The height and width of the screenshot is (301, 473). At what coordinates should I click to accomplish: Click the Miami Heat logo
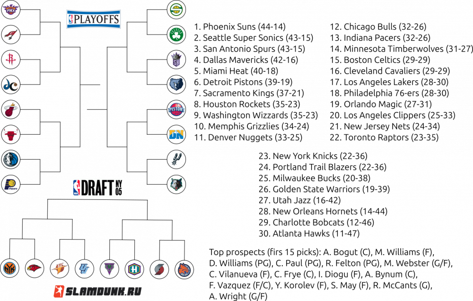pyautogui.click(x=11, y=110)
